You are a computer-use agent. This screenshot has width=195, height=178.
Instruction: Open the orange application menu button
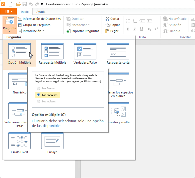click(x=9, y=11)
